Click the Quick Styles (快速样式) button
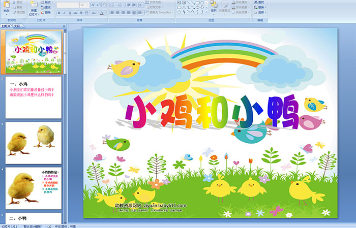 (x=225, y=7)
